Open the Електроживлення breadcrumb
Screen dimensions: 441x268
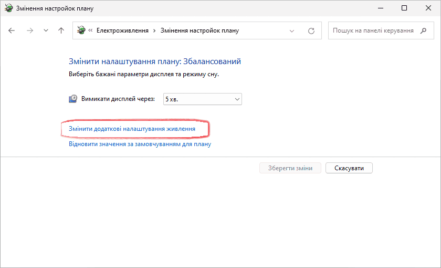(x=122, y=30)
